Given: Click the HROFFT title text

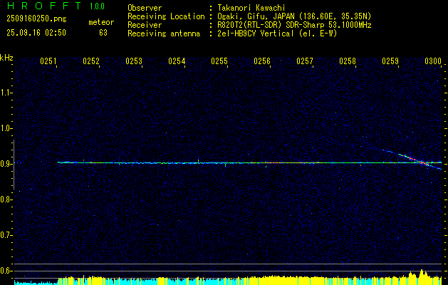Looking at the screenshot, I should coord(44,6).
